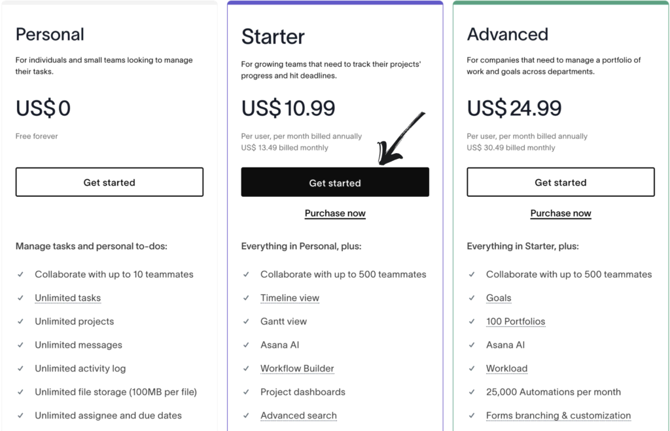Click checkmark beside Unlimited activity log

pos(21,369)
